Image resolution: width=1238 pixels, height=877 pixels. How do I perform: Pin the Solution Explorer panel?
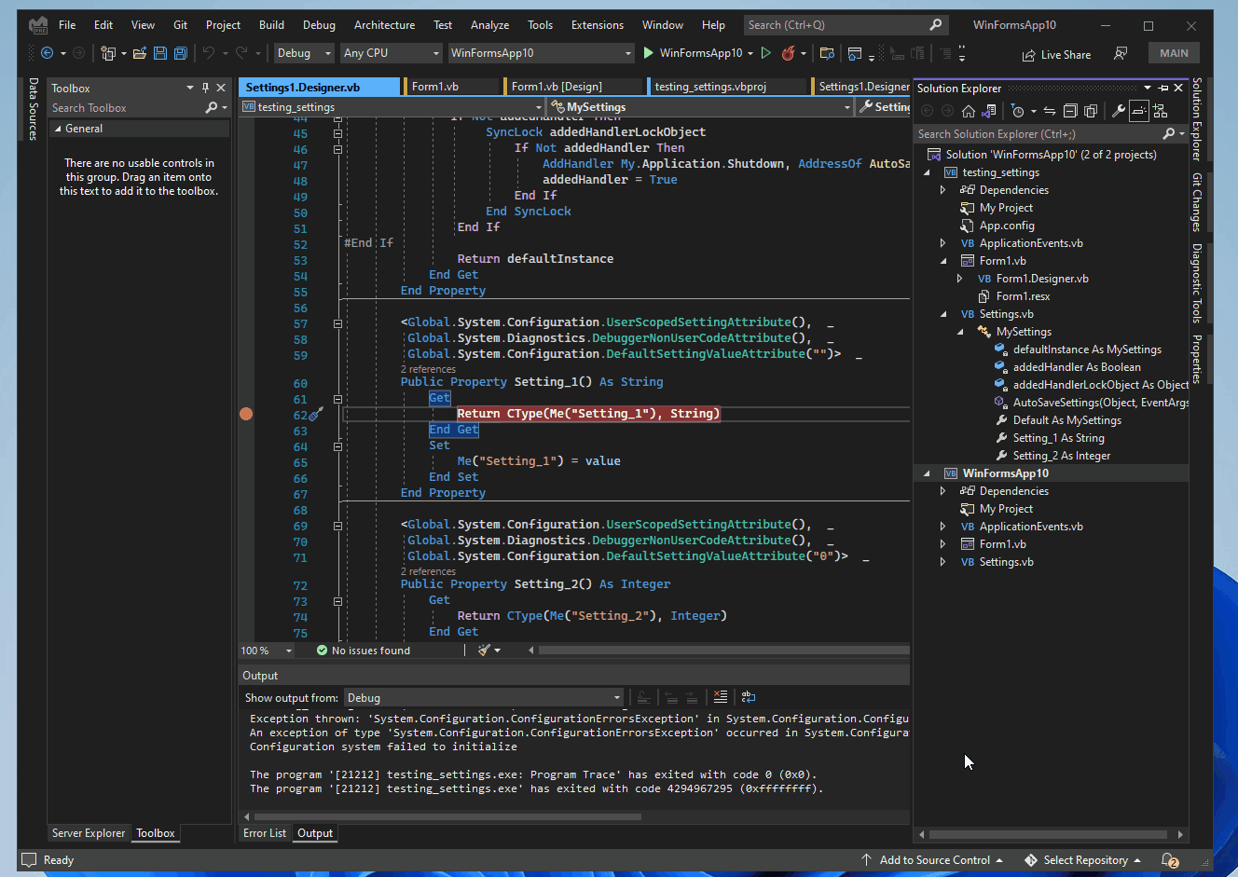click(x=1163, y=88)
